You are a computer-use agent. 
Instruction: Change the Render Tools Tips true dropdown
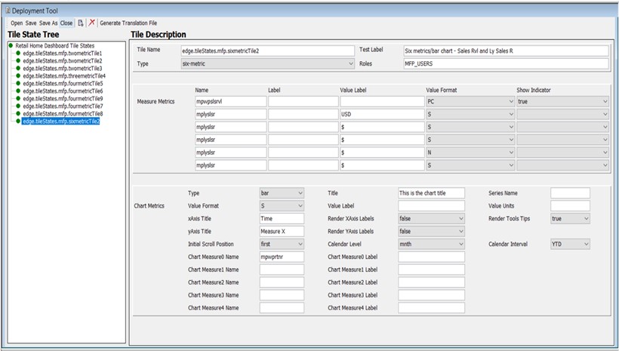click(570, 219)
